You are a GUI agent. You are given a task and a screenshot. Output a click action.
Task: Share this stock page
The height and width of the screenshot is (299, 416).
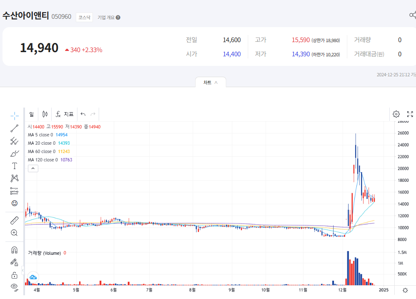(413, 15)
